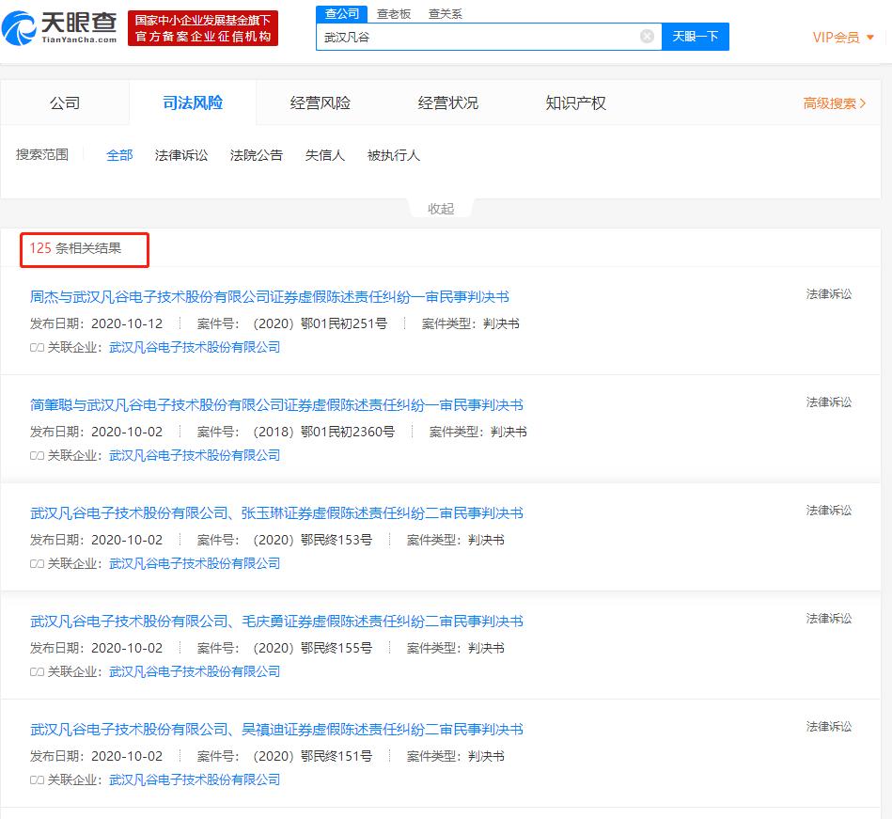Click the 法律诉讼 tag on 张玉琳 case
The width and height of the screenshot is (892, 819).
point(829,511)
